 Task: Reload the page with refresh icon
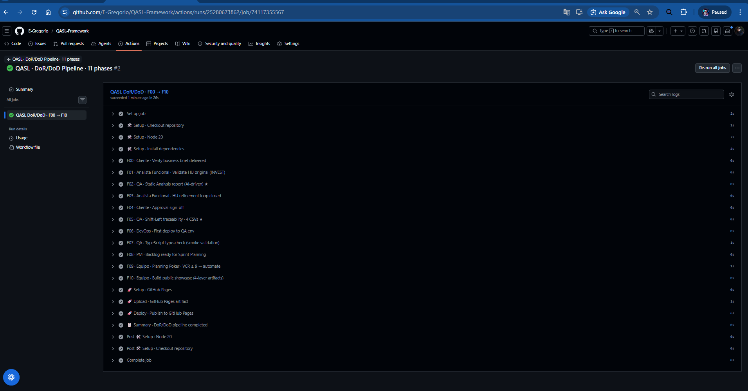pos(34,12)
